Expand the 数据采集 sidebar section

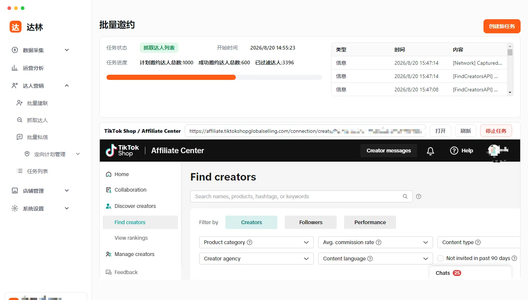[x=67, y=50]
